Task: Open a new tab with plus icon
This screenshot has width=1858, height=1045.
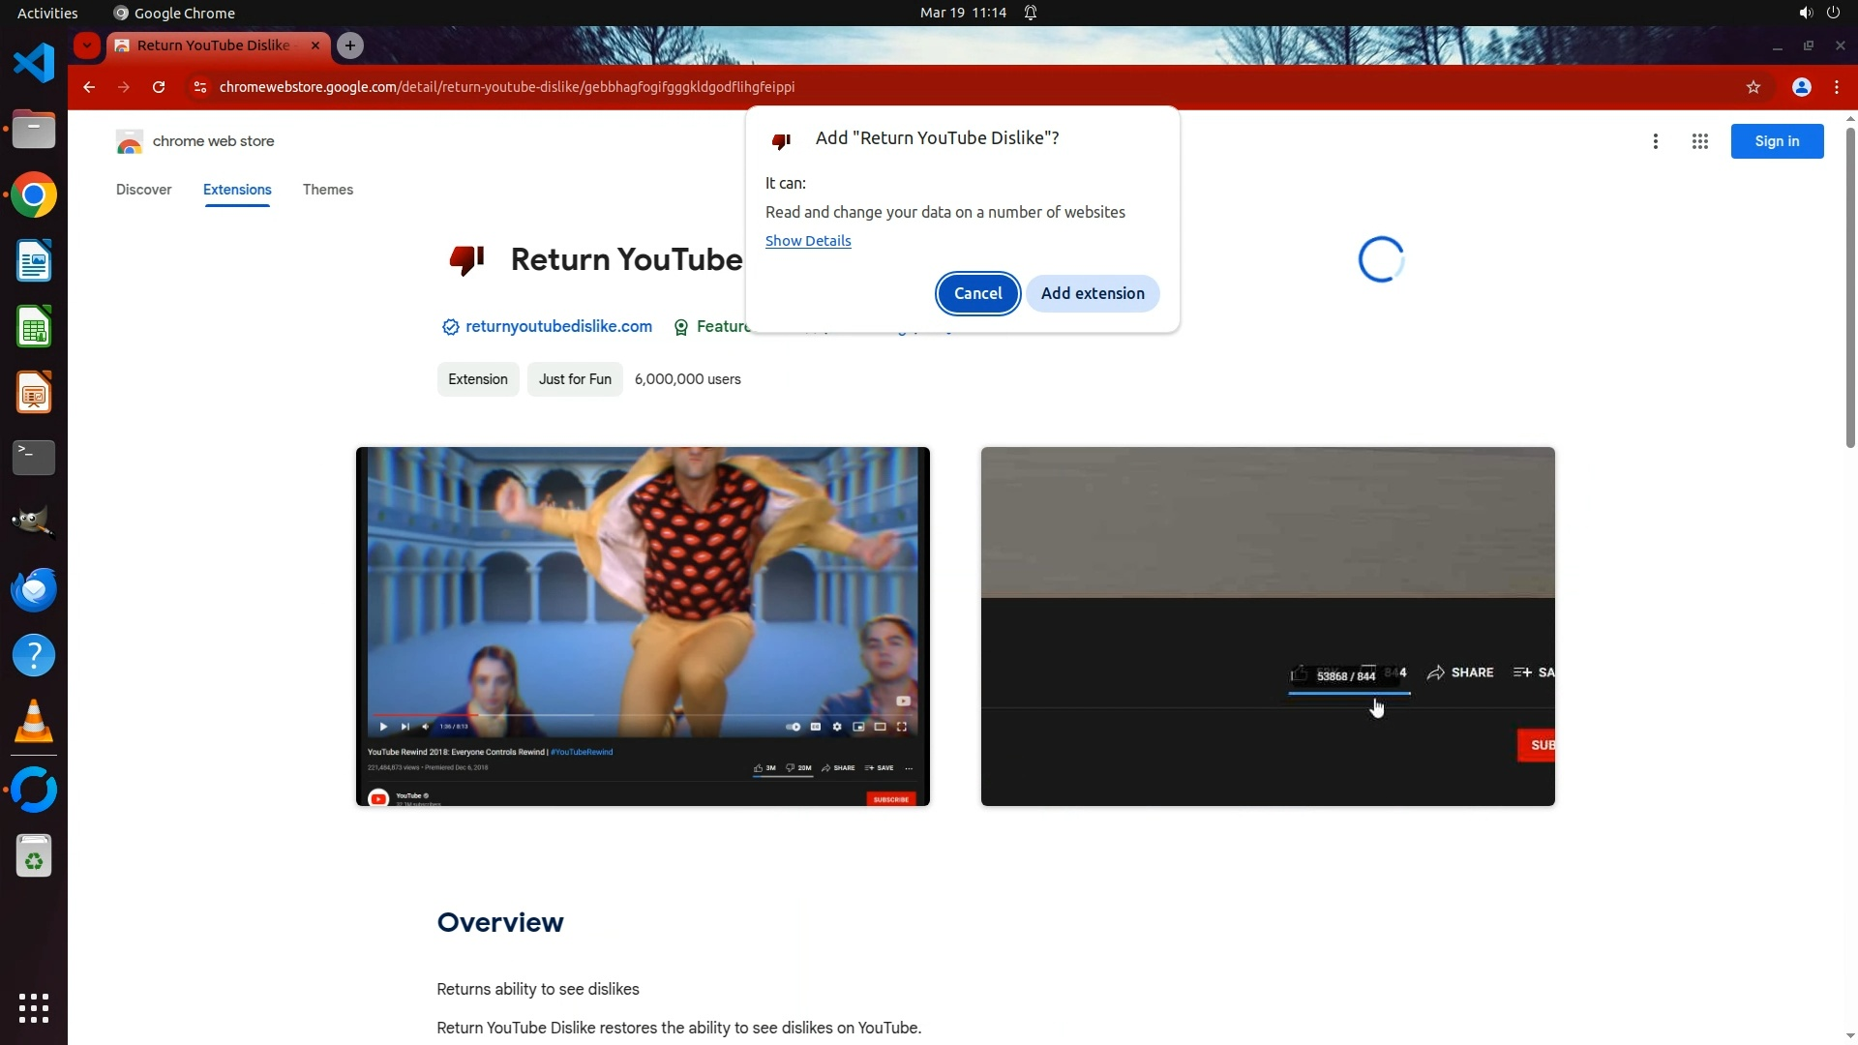Action: [350, 45]
